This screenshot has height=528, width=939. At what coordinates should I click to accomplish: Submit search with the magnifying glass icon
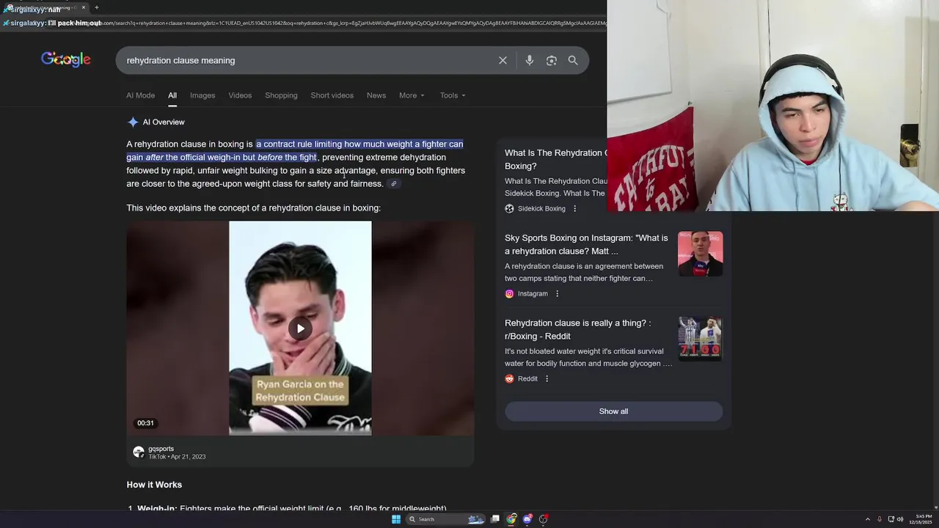573,60
